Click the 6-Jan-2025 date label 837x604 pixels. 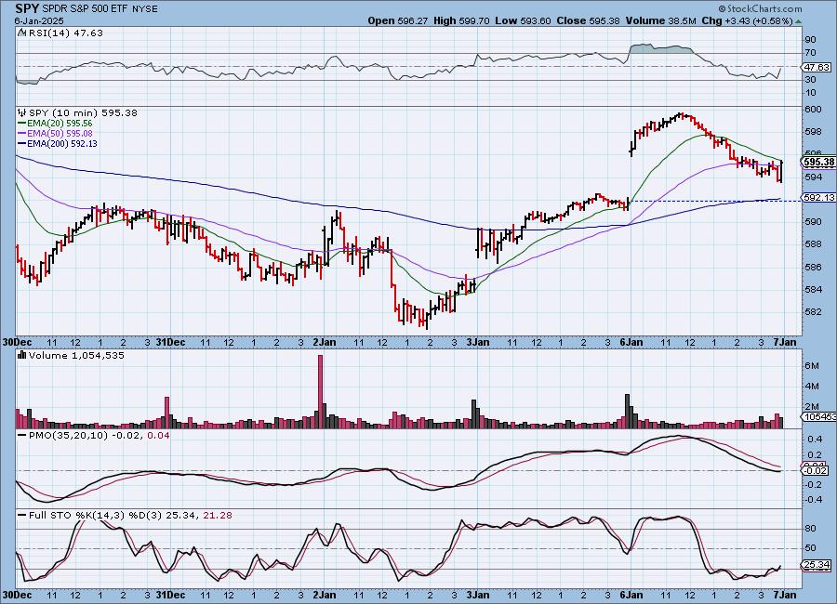39,20
